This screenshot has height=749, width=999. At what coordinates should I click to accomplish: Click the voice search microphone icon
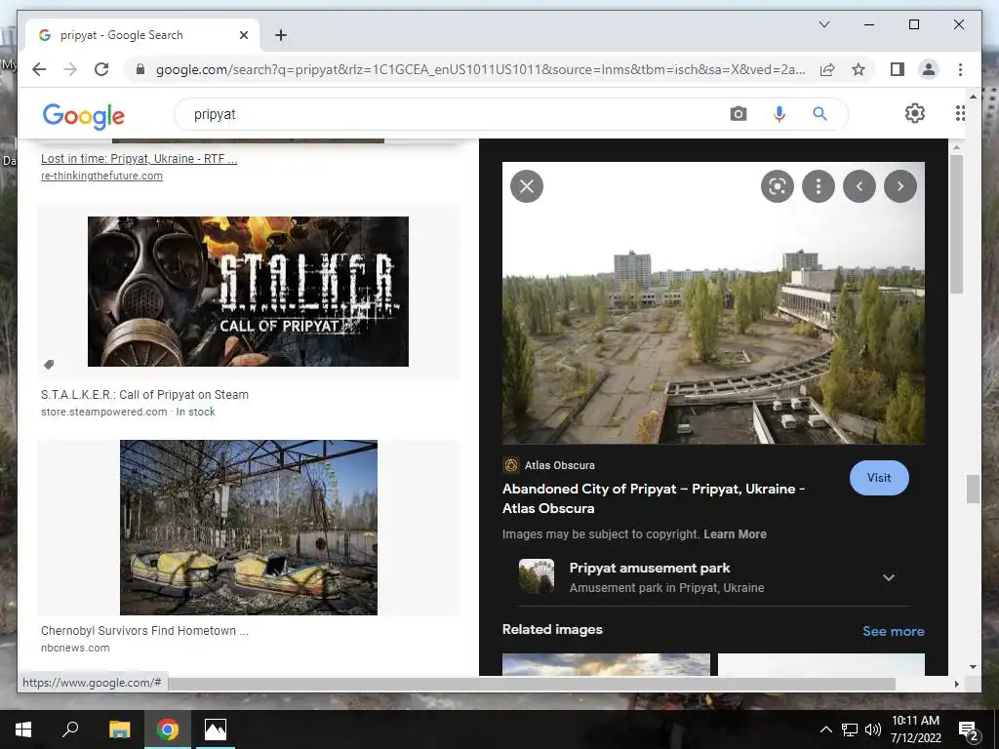point(779,114)
